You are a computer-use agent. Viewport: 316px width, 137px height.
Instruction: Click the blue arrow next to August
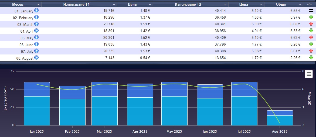36,57
